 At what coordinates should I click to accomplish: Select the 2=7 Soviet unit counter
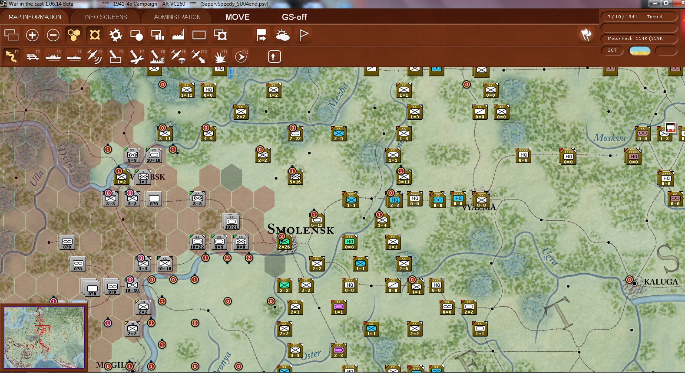coord(241,112)
